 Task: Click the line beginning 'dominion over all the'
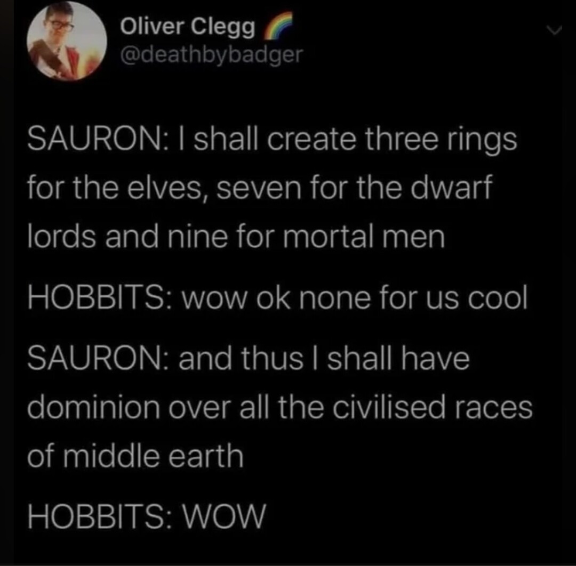pyautogui.click(x=280, y=407)
